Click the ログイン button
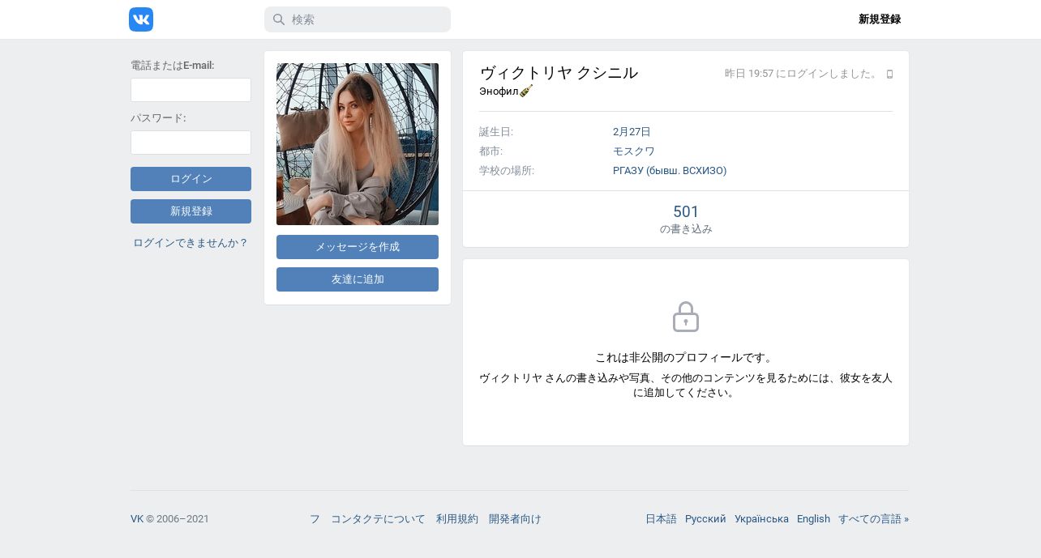1041x558 pixels. pyautogui.click(x=191, y=179)
